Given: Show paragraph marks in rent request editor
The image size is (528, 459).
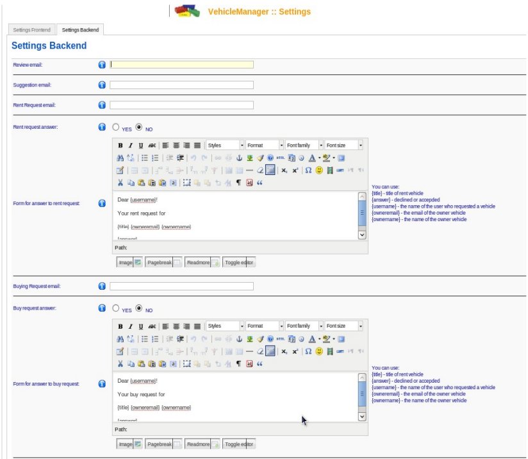Looking at the screenshot, I should 238,183.
